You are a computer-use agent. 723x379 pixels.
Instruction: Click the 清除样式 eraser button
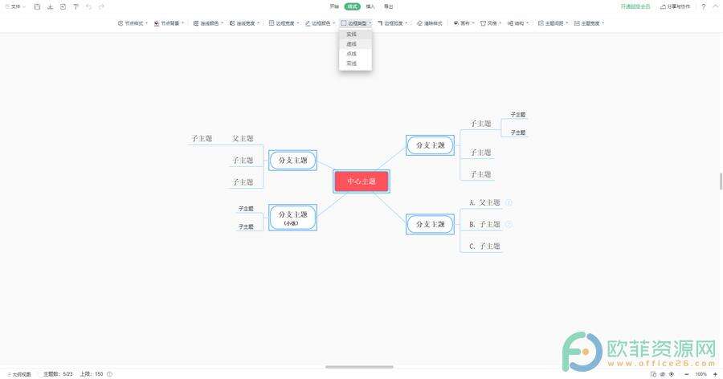coord(430,23)
